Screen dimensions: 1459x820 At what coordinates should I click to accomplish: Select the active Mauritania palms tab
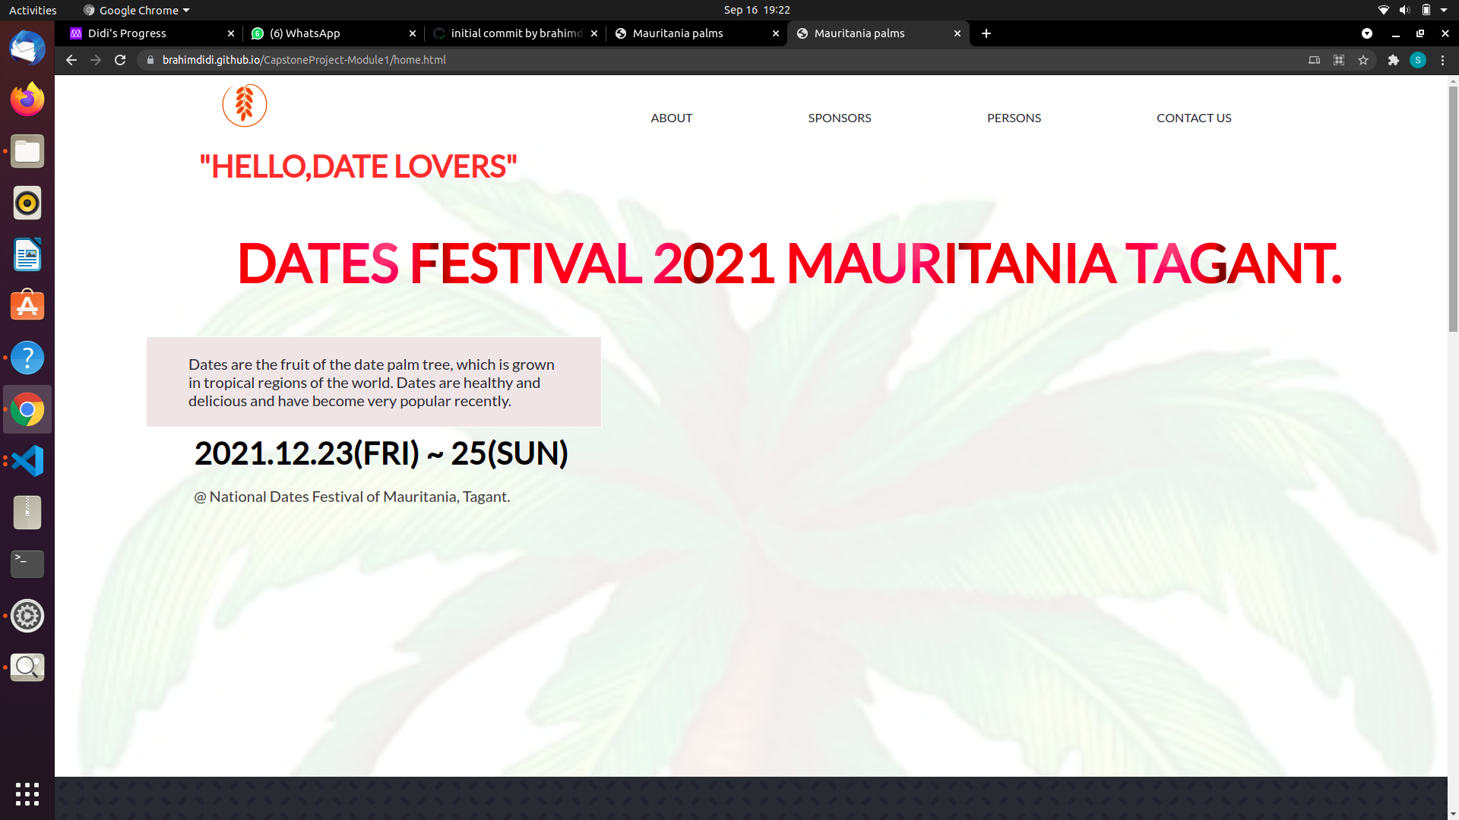pos(878,33)
